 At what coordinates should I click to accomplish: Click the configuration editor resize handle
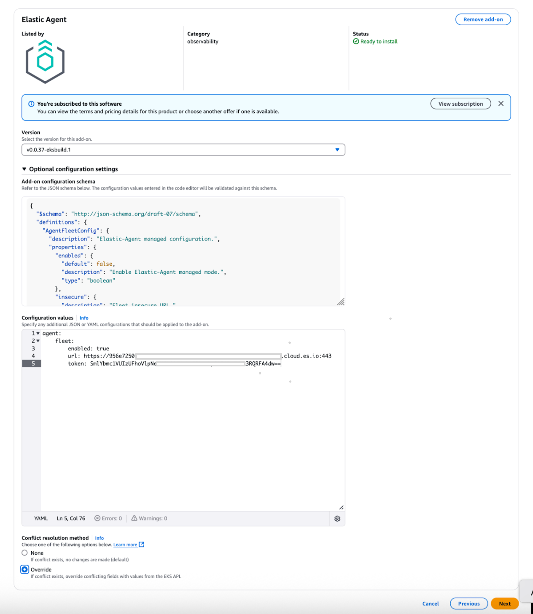[x=341, y=507]
